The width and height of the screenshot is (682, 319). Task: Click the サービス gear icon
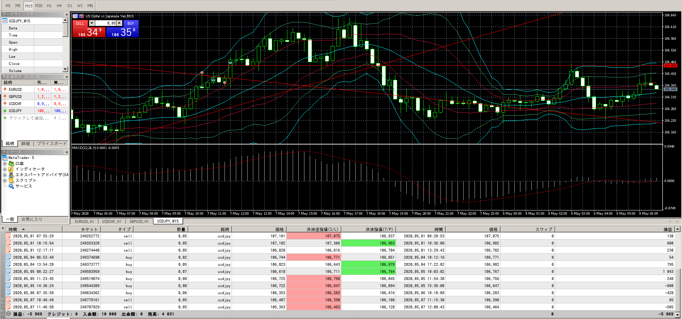tap(11, 186)
